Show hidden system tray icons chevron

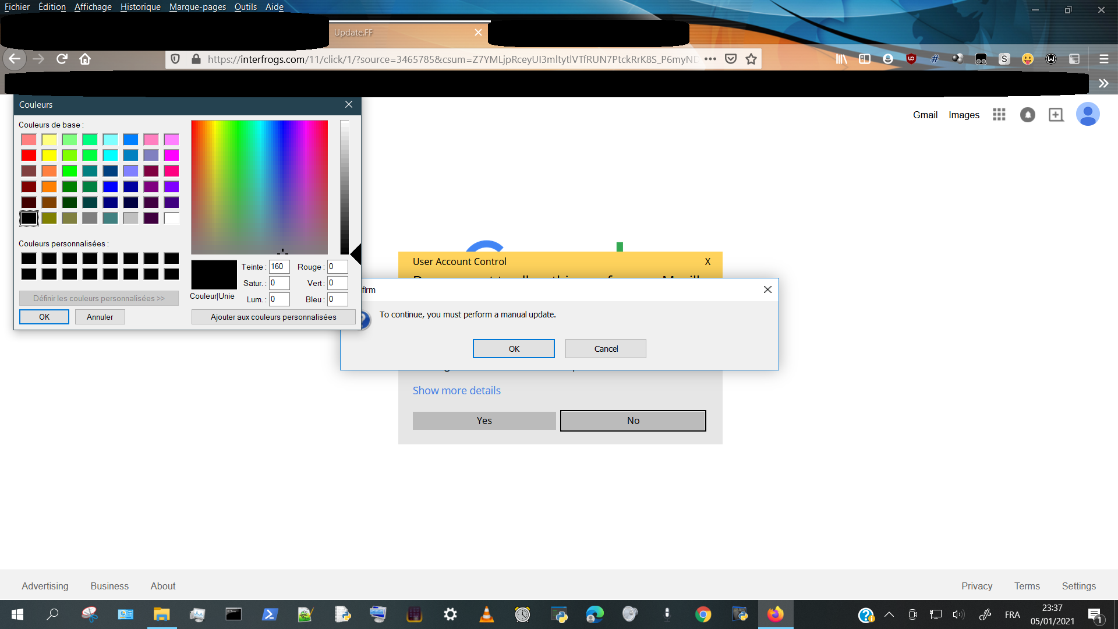(x=889, y=614)
